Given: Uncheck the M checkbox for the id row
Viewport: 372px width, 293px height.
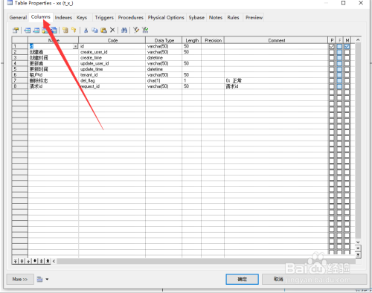Looking at the screenshot, I should tap(347, 46).
